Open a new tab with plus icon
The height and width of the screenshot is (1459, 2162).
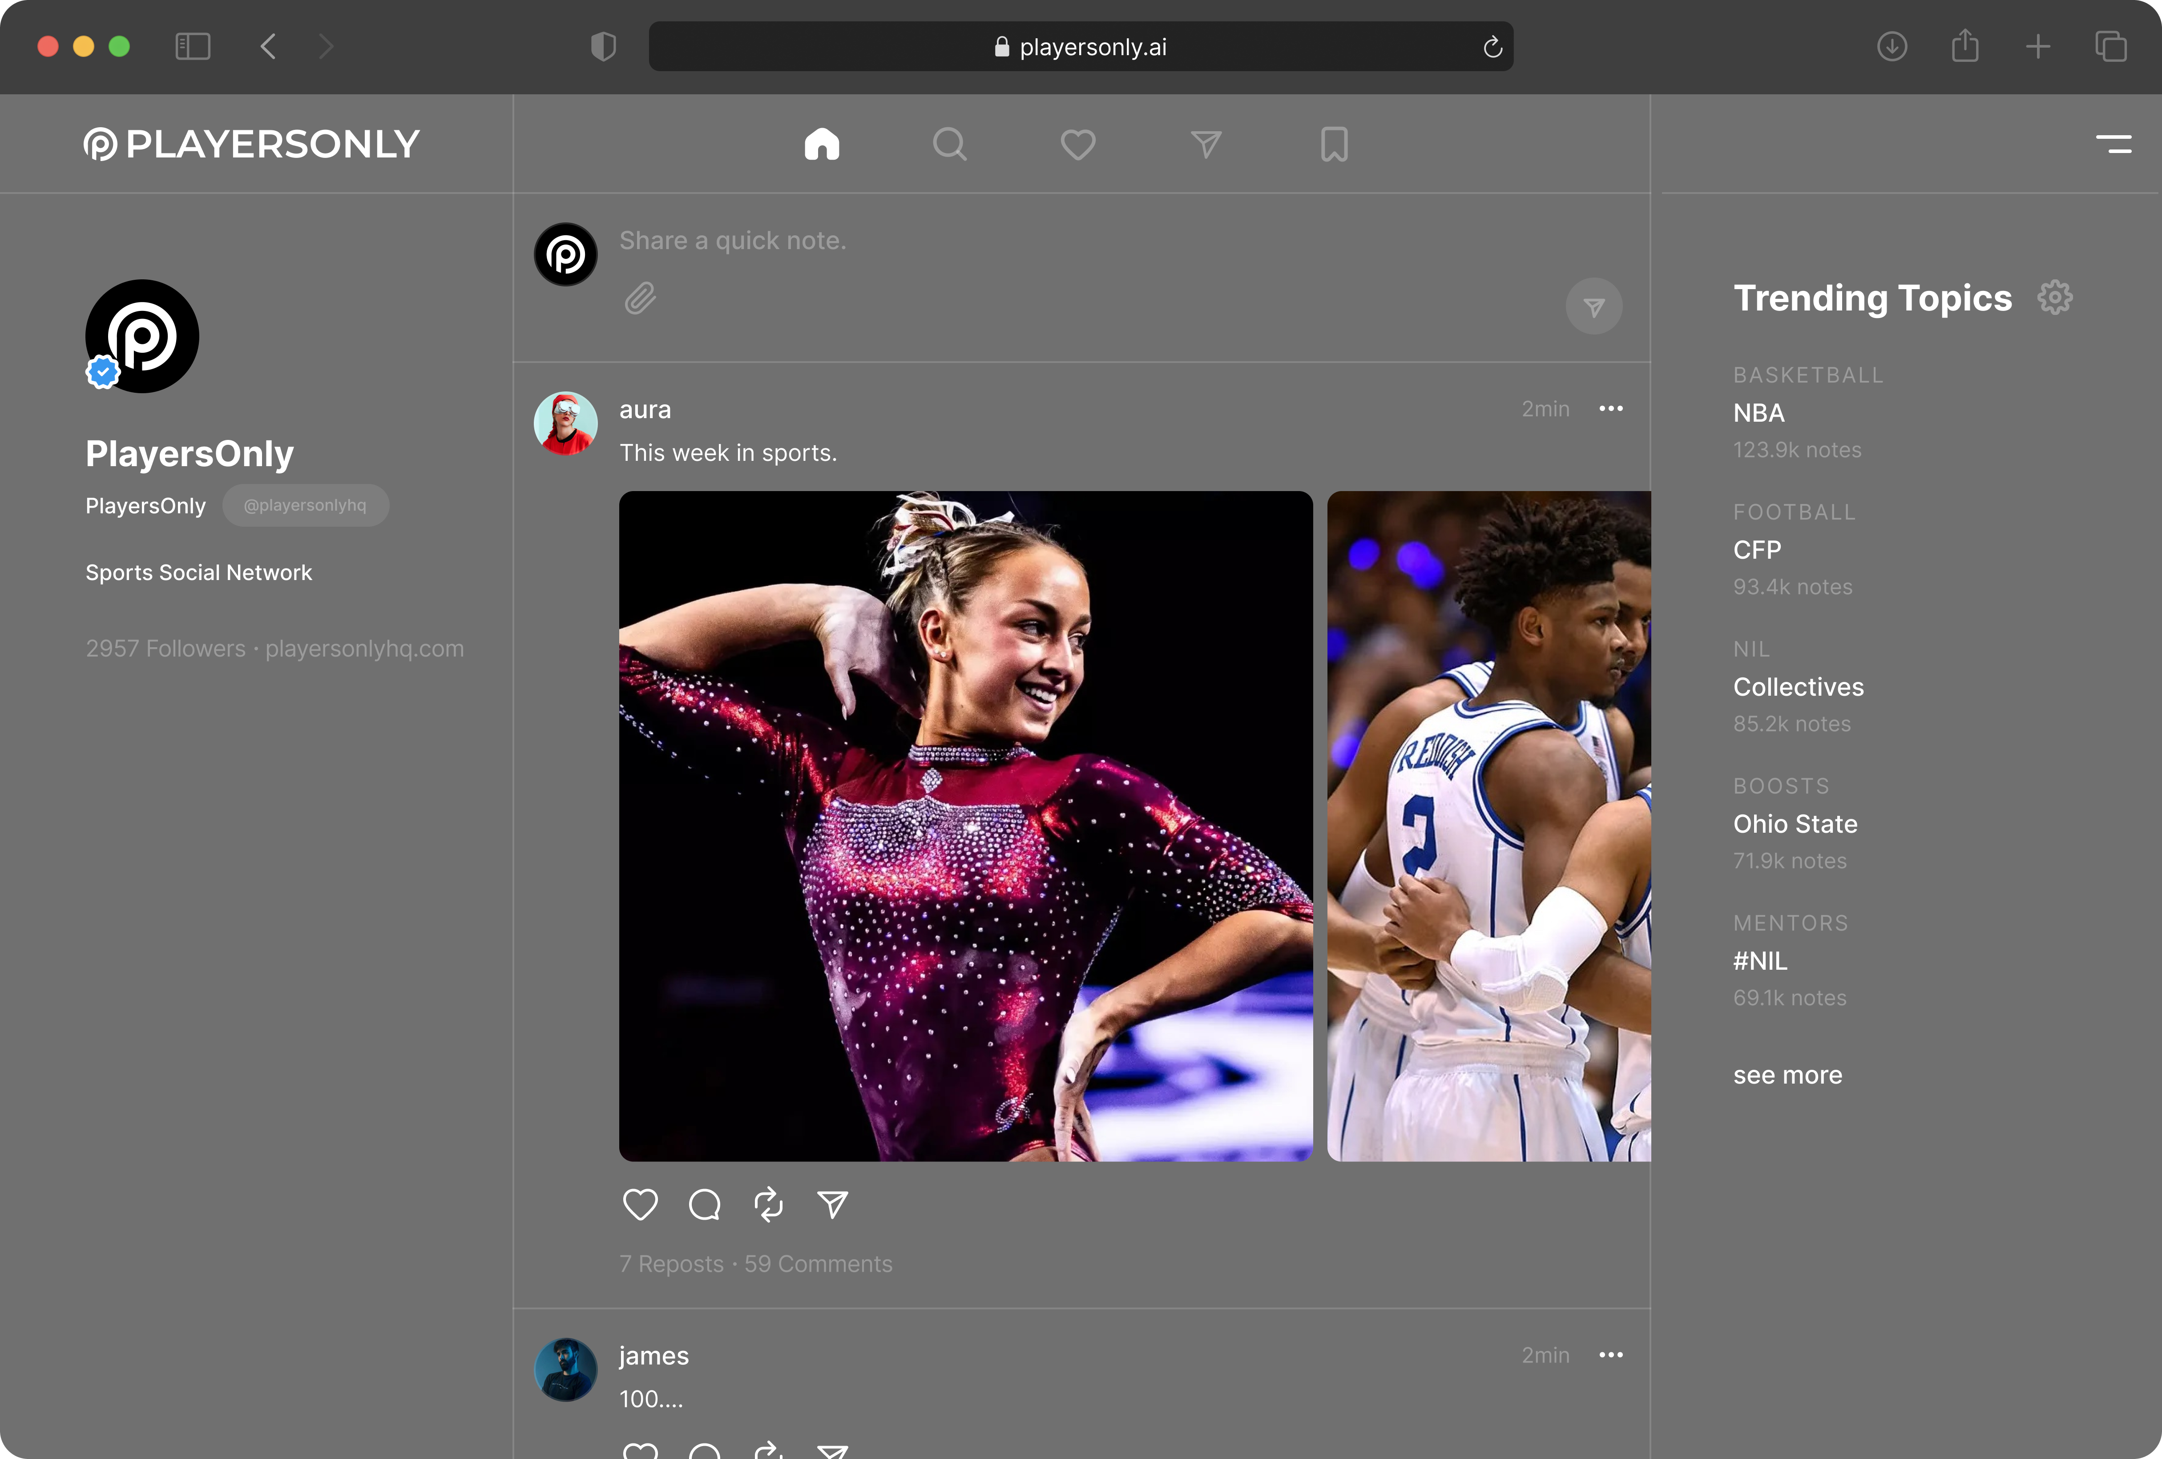pyautogui.click(x=2037, y=47)
